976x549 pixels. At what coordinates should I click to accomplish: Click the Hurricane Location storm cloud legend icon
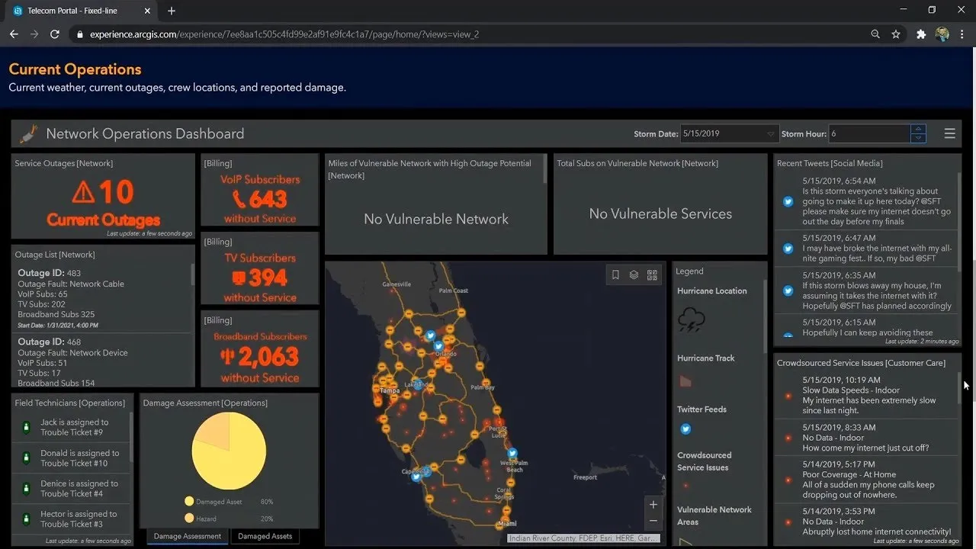tap(692, 319)
